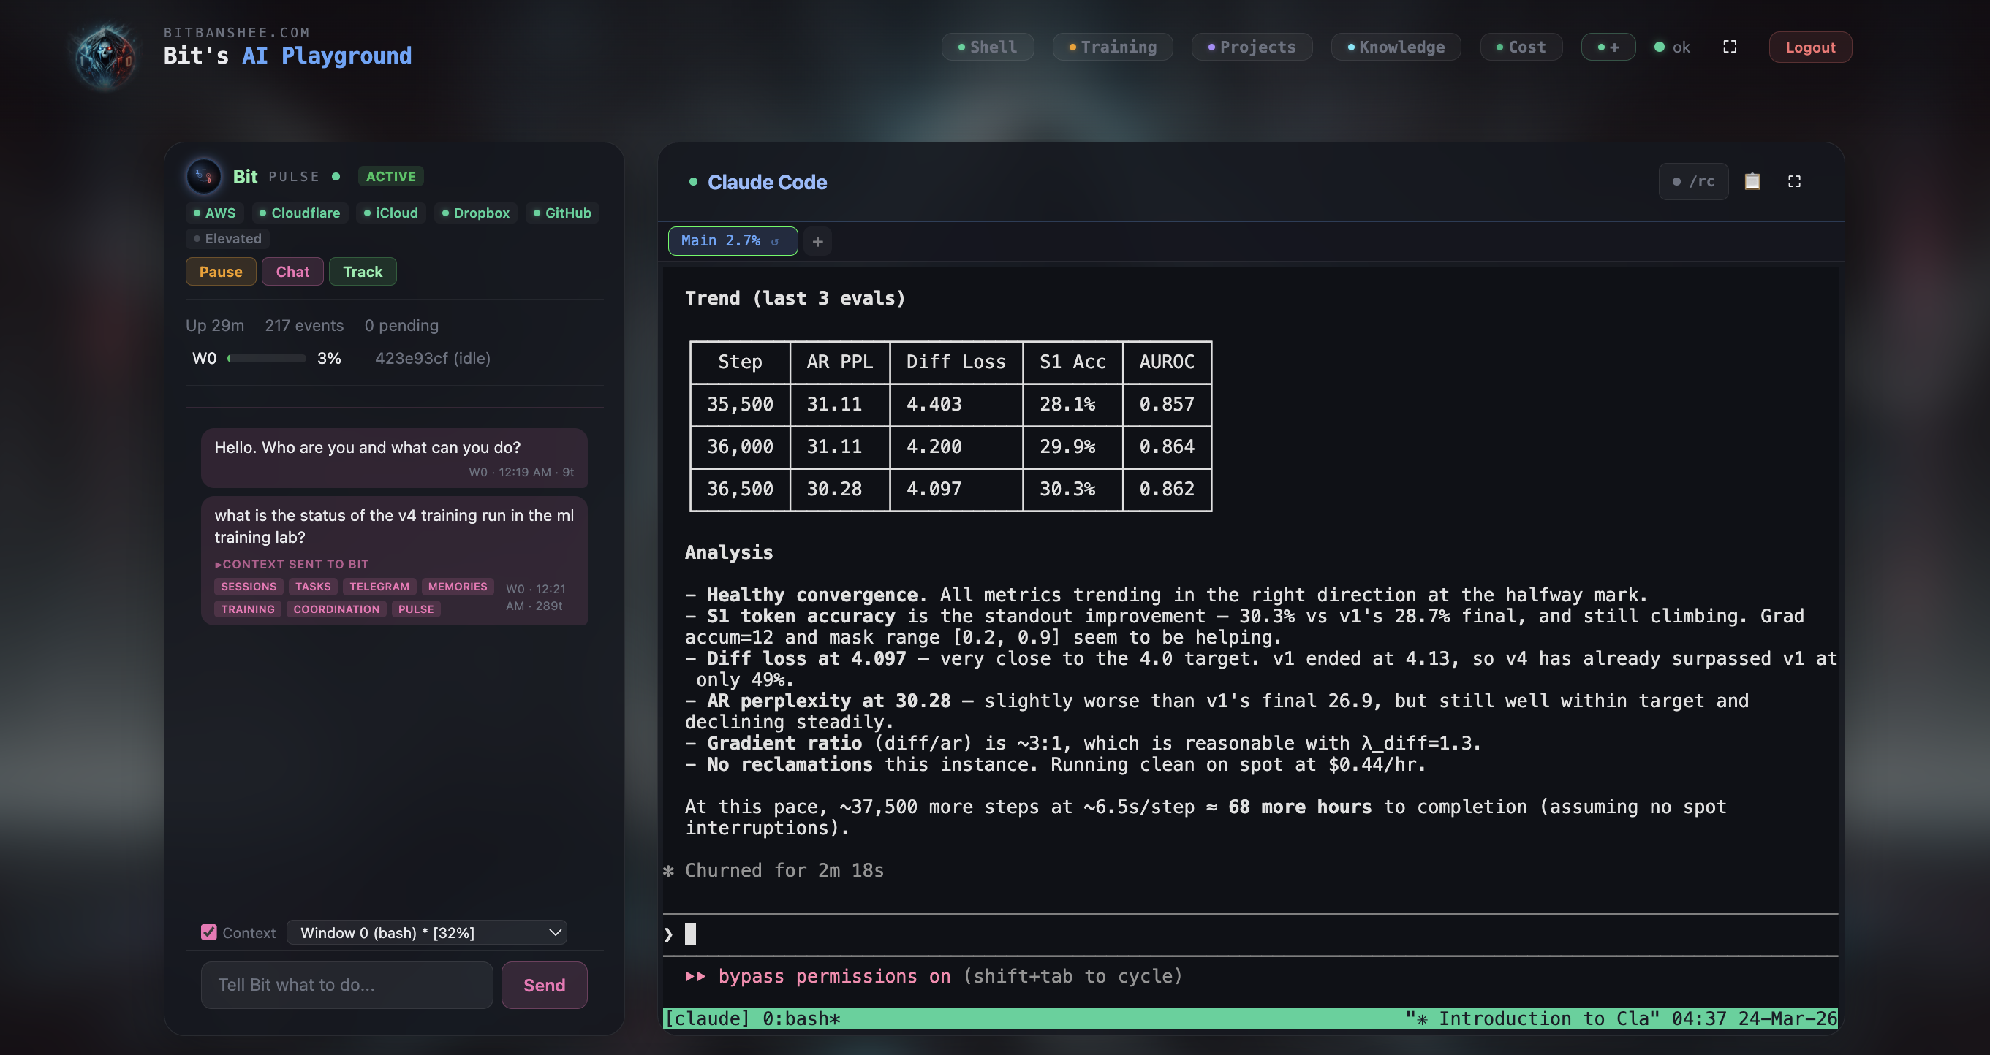Open the Window 0 (bash) dropdown
The image size is (1990, 1055).
(x=426, y=932)
